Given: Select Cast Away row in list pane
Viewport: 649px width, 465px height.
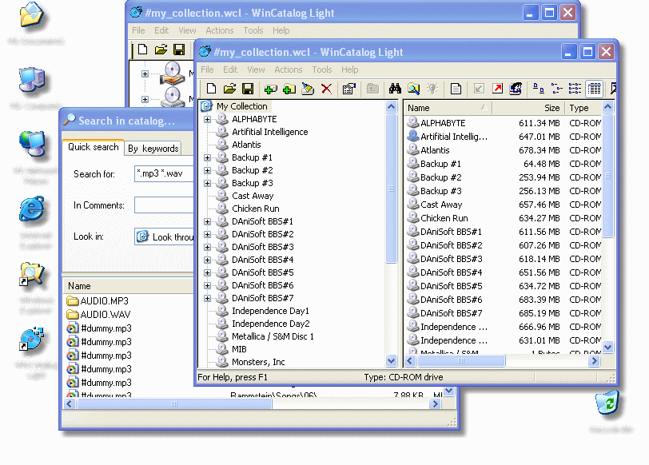Looking at the screenshot, I should point(503,205).
